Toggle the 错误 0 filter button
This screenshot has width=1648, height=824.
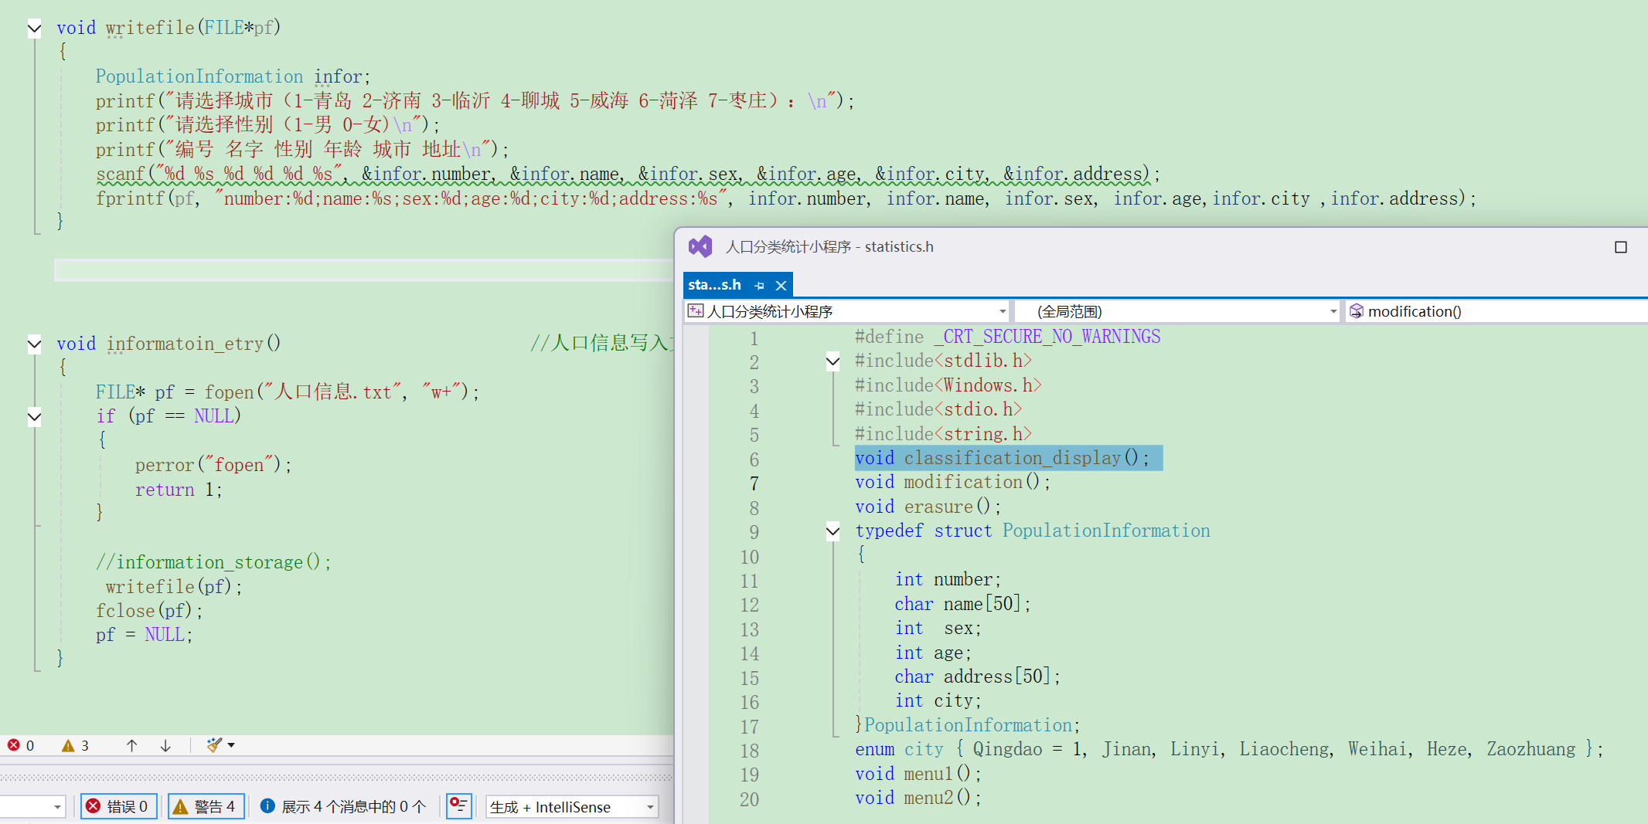[119, 807]
